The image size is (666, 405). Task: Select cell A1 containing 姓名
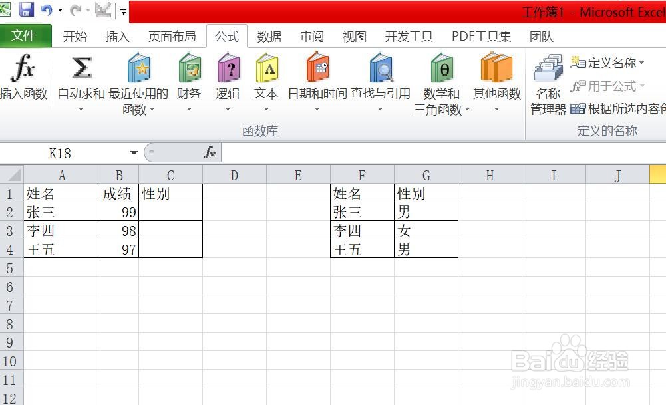click(62, 193)
